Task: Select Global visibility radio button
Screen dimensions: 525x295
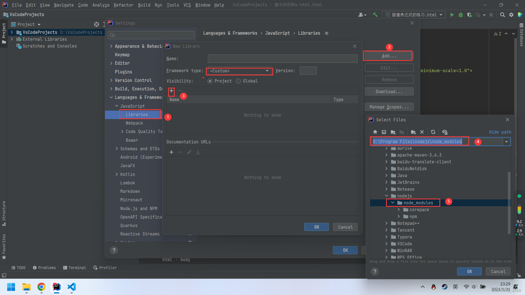Action: click(x=238, y=81)
